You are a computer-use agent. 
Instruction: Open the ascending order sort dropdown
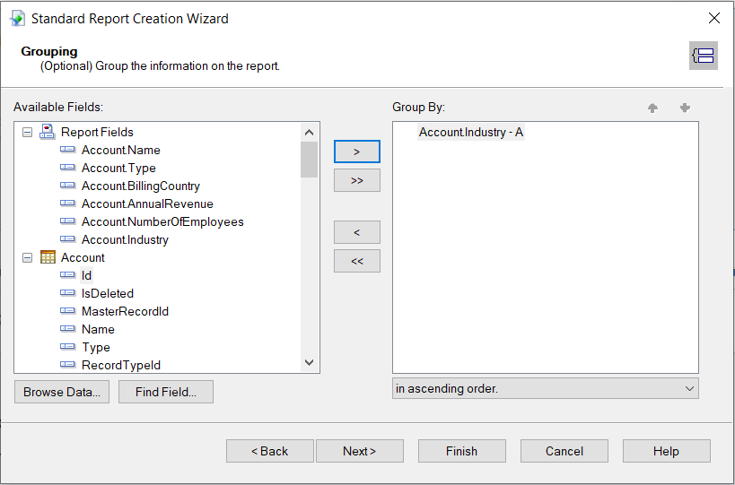coord(545,388)
